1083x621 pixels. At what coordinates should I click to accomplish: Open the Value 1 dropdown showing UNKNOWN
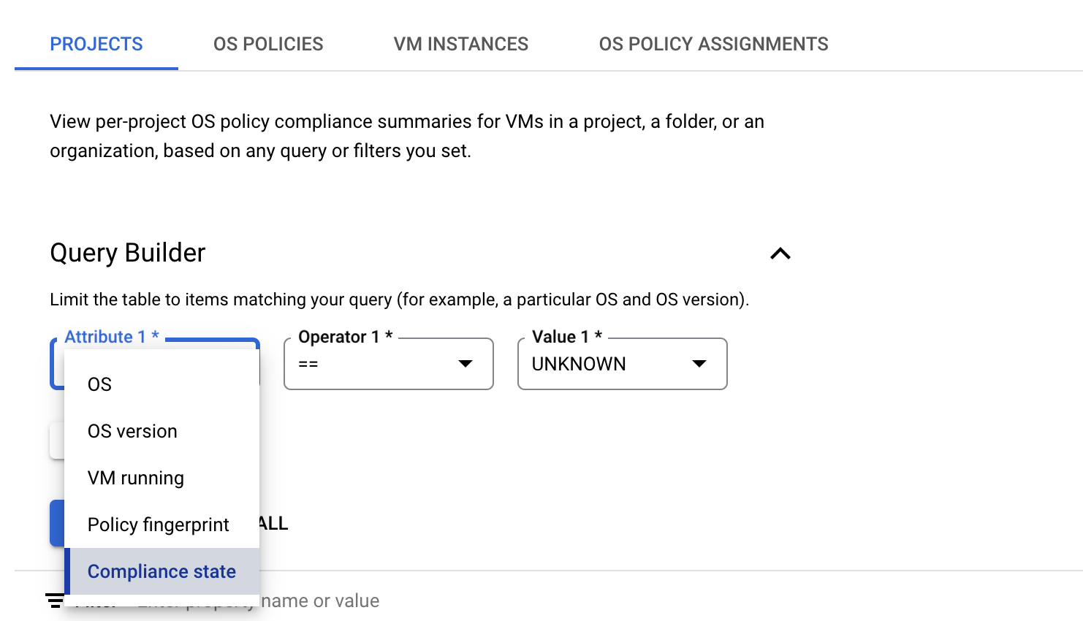click(622, 363)
